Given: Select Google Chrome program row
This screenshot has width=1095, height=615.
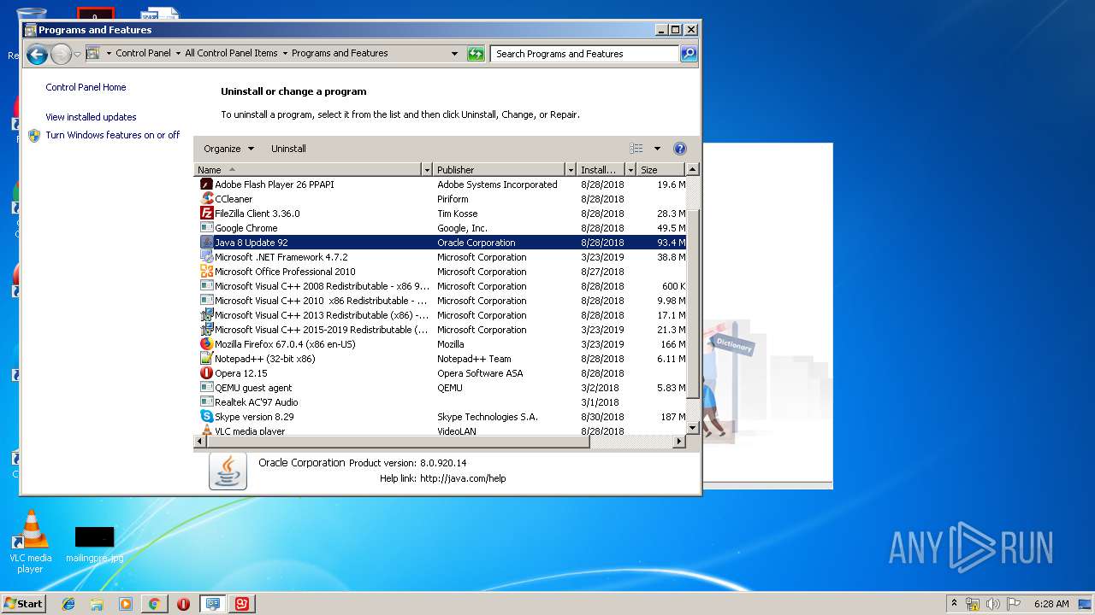Looking at the screenshot, I should (x=441, y=228).
